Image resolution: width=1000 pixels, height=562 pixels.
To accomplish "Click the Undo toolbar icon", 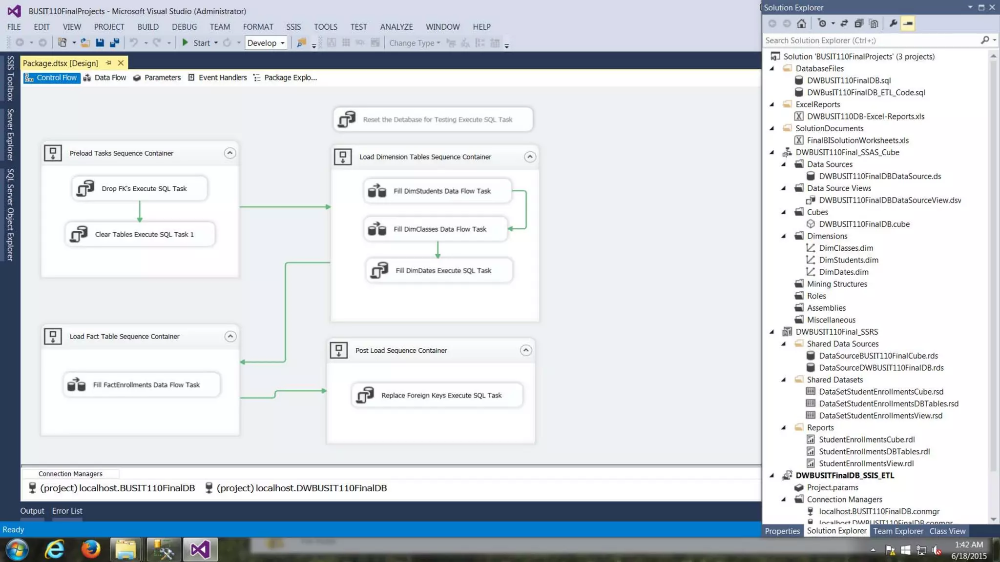I will pyautogui.click(x=133, y=43).
